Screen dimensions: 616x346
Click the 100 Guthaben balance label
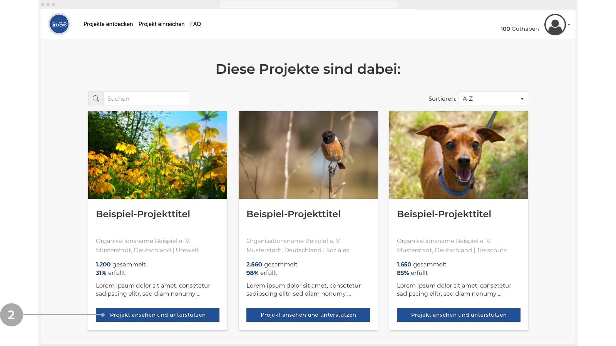click(x=519, y=29)
